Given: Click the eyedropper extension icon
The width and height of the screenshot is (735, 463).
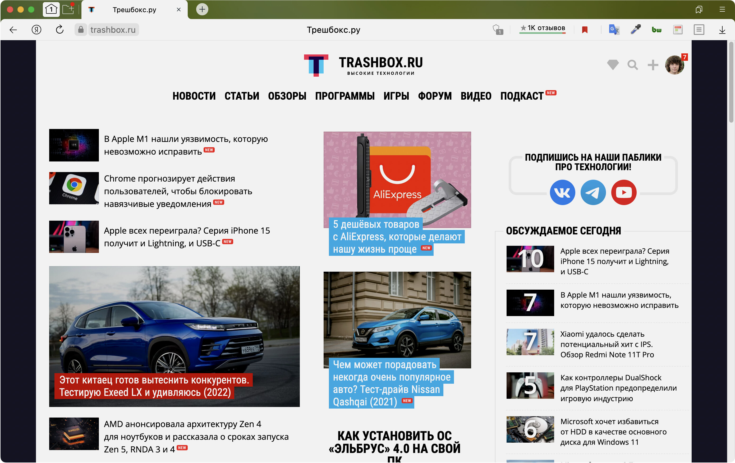Looking at the screenshot, I should click(636, 30).
